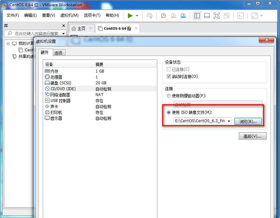The width and height of the screenshot is (280, 218).
Task: Close the 虚拟机设置 dialog
Action: (266, 40)
